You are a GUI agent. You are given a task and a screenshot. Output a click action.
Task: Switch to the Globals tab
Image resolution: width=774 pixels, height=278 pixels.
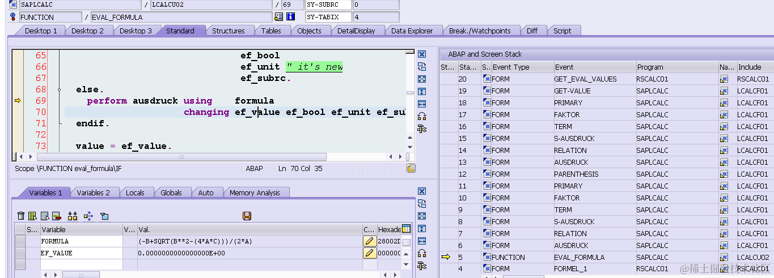pos(171,193)
